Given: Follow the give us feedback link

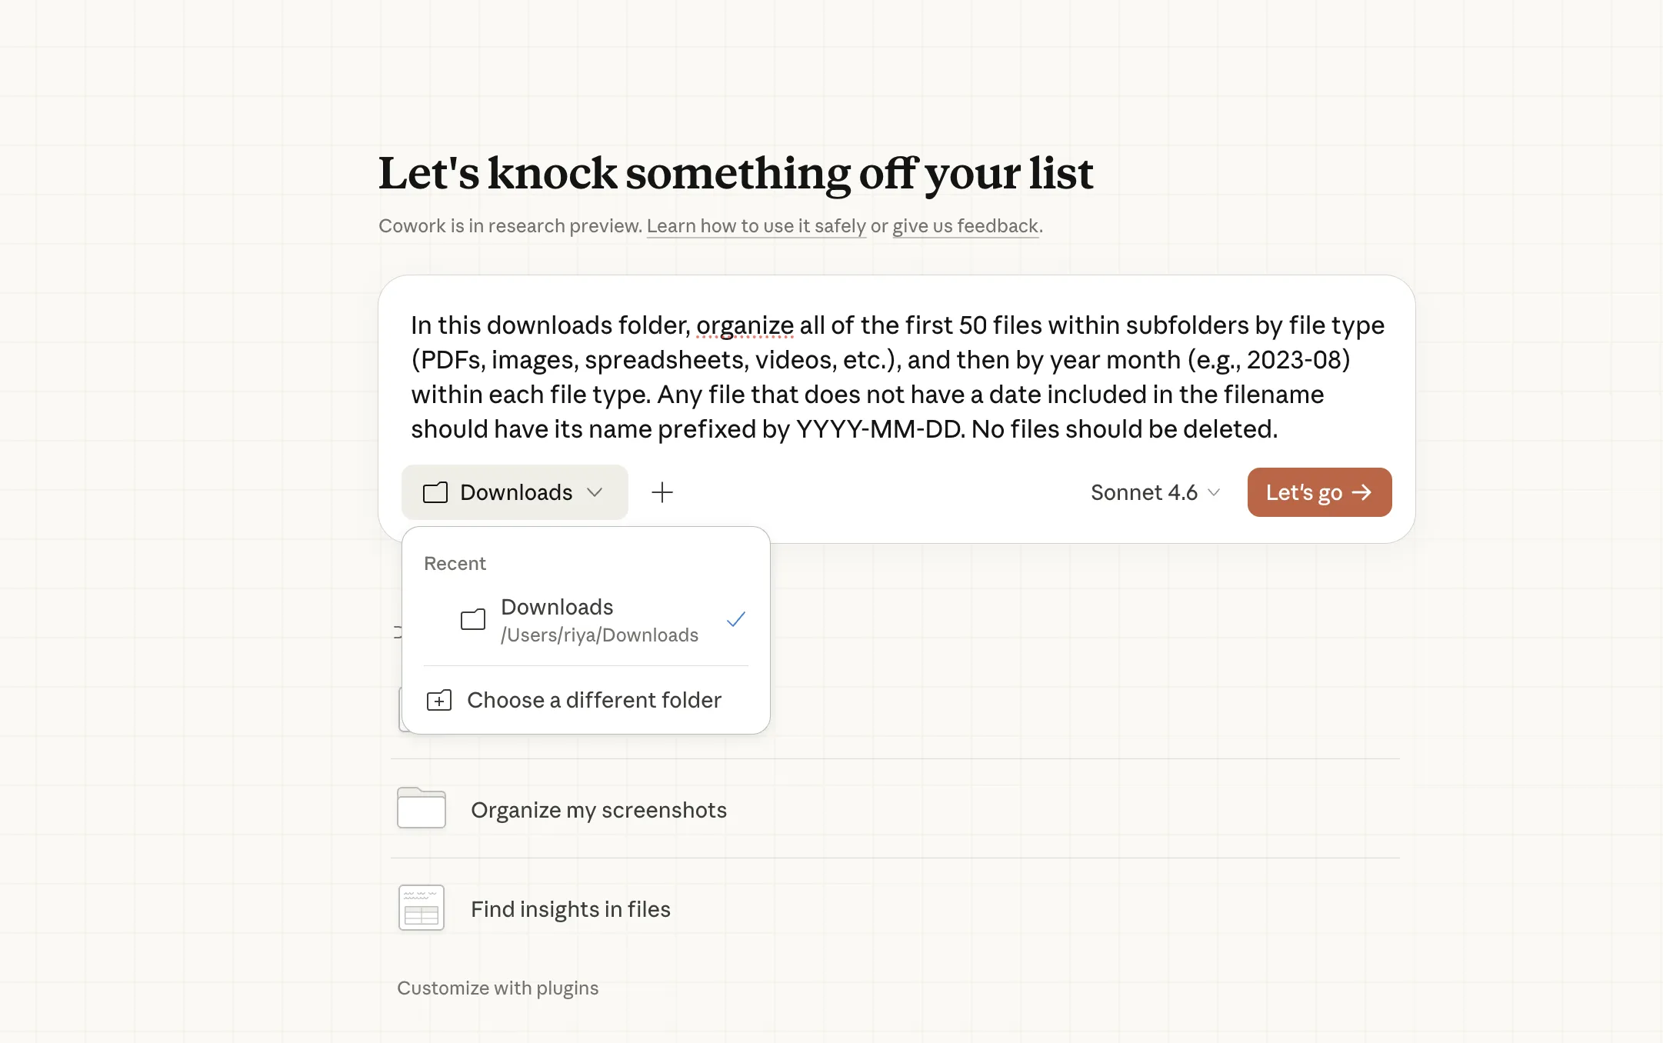Looking at the screenshot, I should [965, 226].
